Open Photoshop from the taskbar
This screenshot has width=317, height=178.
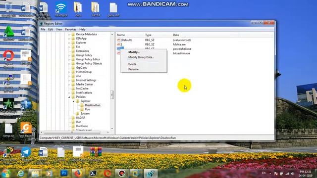[64, 174]
